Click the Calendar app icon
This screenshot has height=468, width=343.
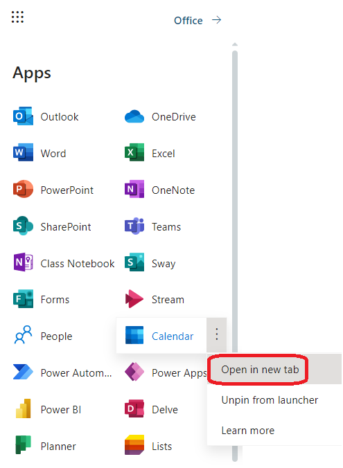(134, 335)
